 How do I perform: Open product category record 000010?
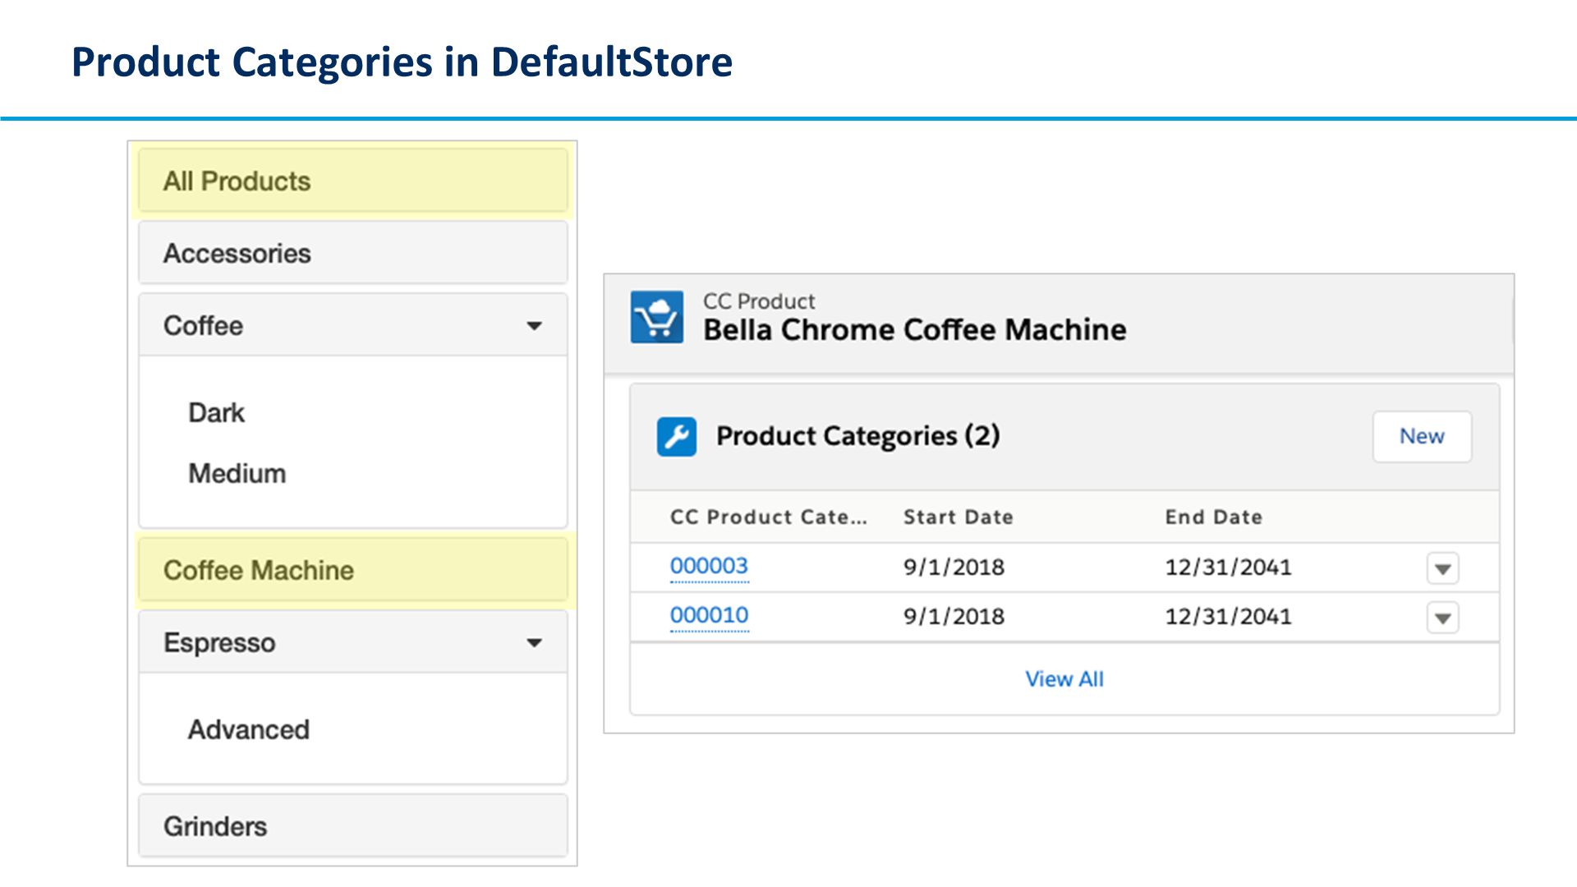pyautogui.click(x=709, y=615)
